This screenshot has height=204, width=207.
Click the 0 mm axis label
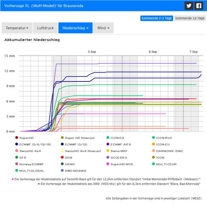[10, 131]
